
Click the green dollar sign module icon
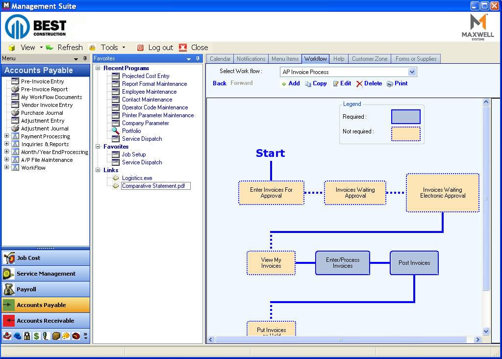pyautogui.click(x=36, y=335)
